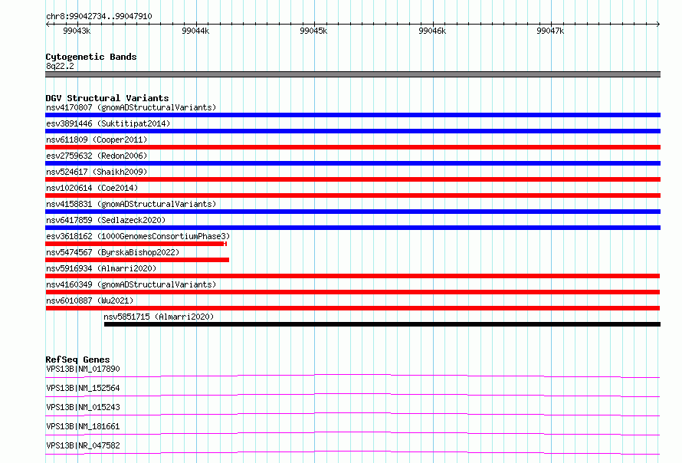Click the 99047k ruler tick label
The height and width of the screenshot is (463, 682).
click(x=550, y=31)
